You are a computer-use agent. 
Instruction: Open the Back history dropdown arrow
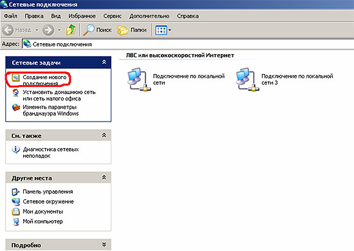pyautogui.click(x=37, y=30)
